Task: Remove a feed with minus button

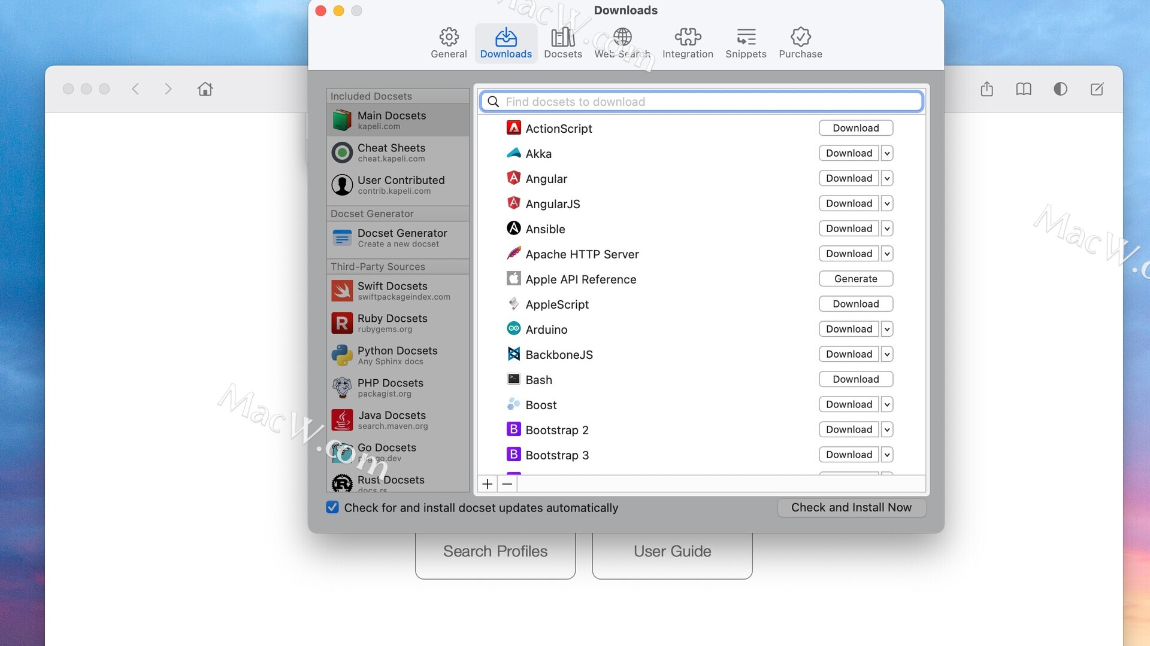Action: [x=507, y=484]
